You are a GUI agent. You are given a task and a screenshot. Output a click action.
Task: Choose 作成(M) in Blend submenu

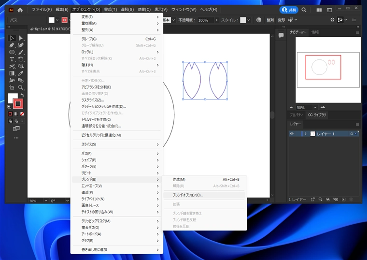click(x=205, y=179)
